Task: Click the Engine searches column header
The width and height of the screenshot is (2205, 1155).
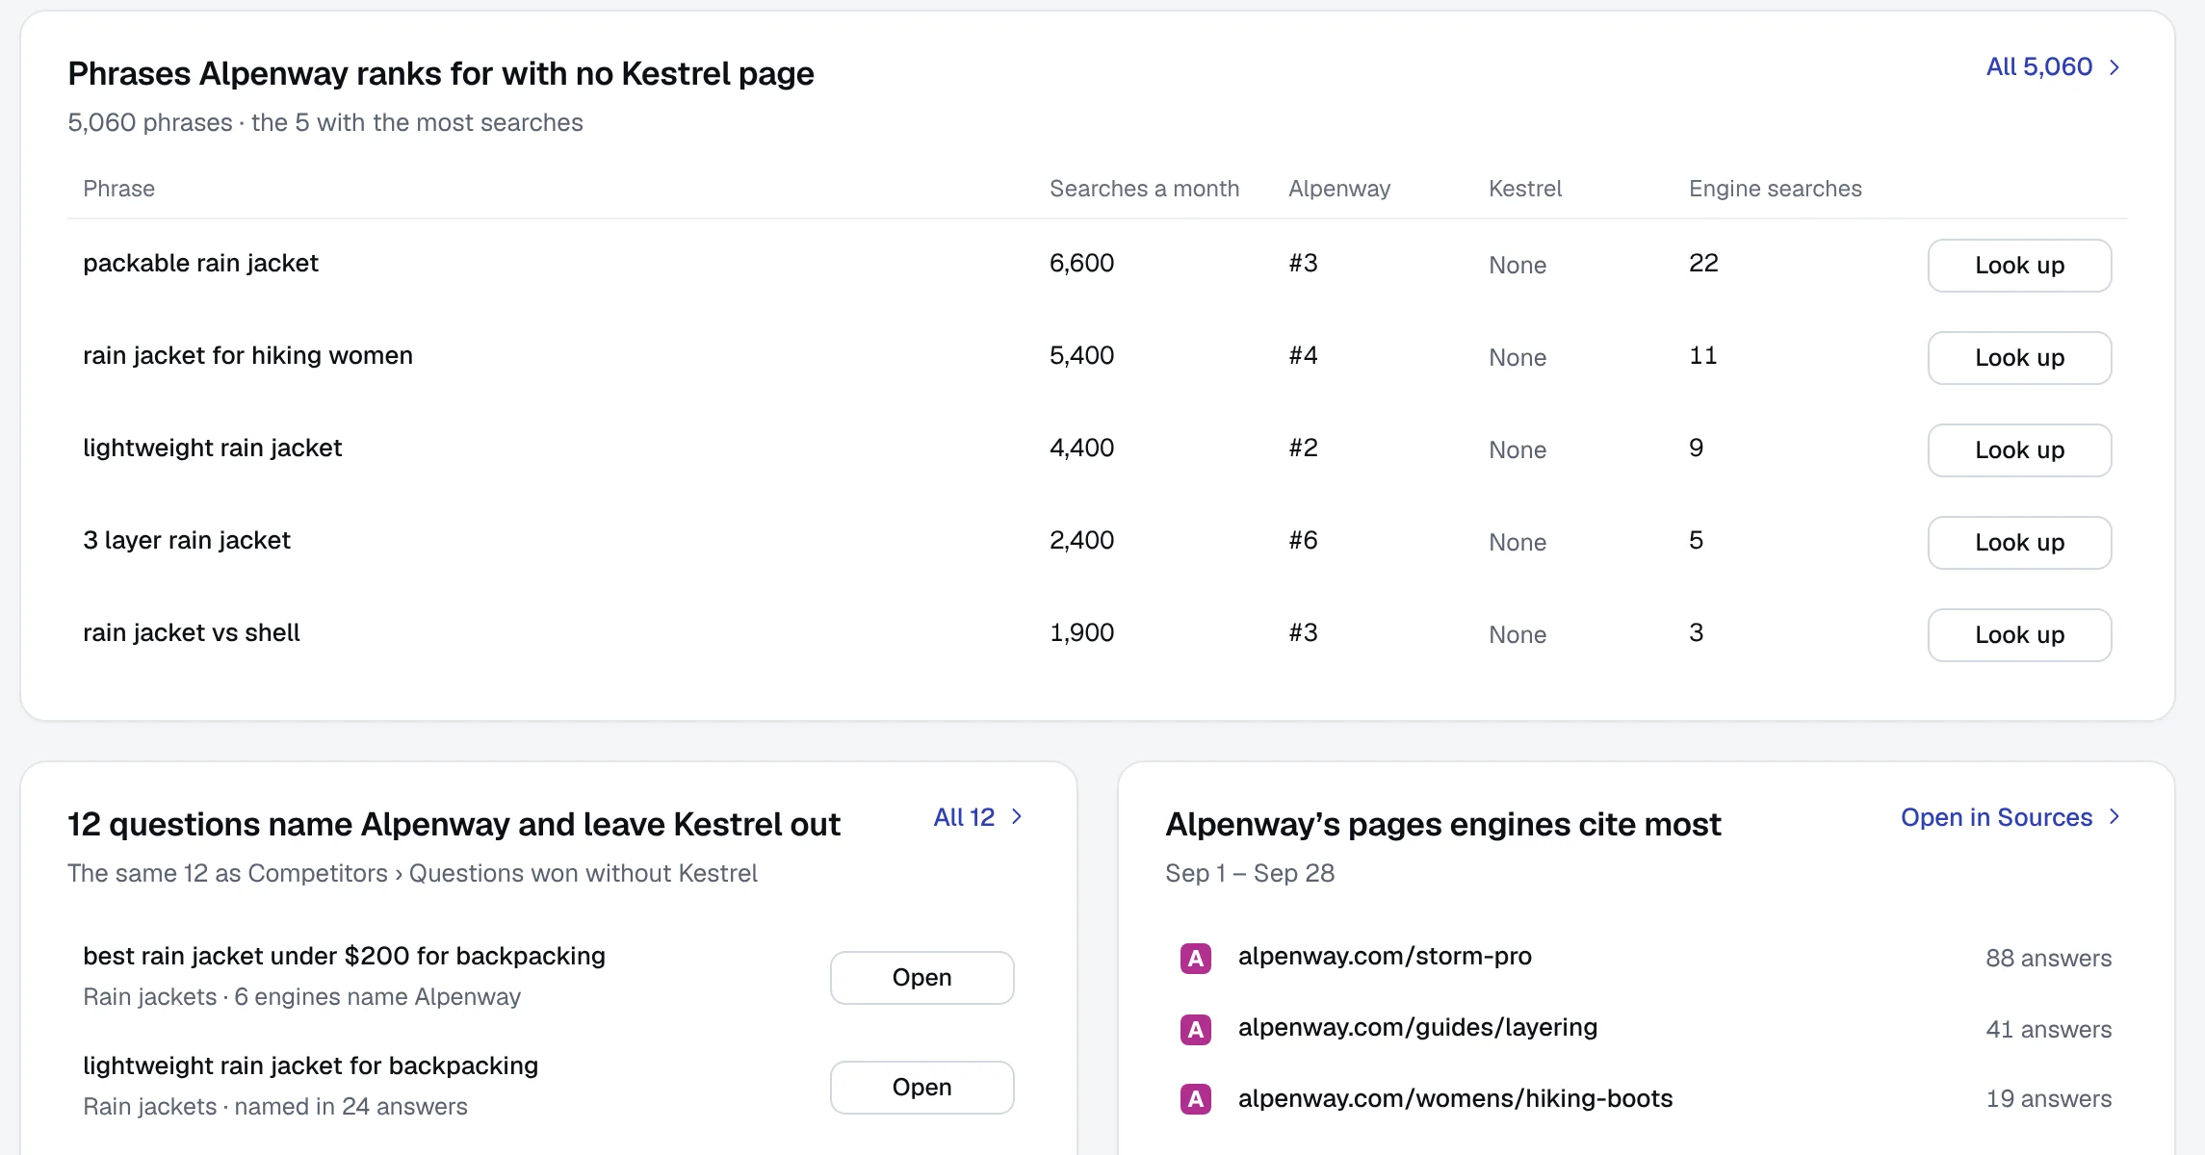Action: [x=1775, y=189]
